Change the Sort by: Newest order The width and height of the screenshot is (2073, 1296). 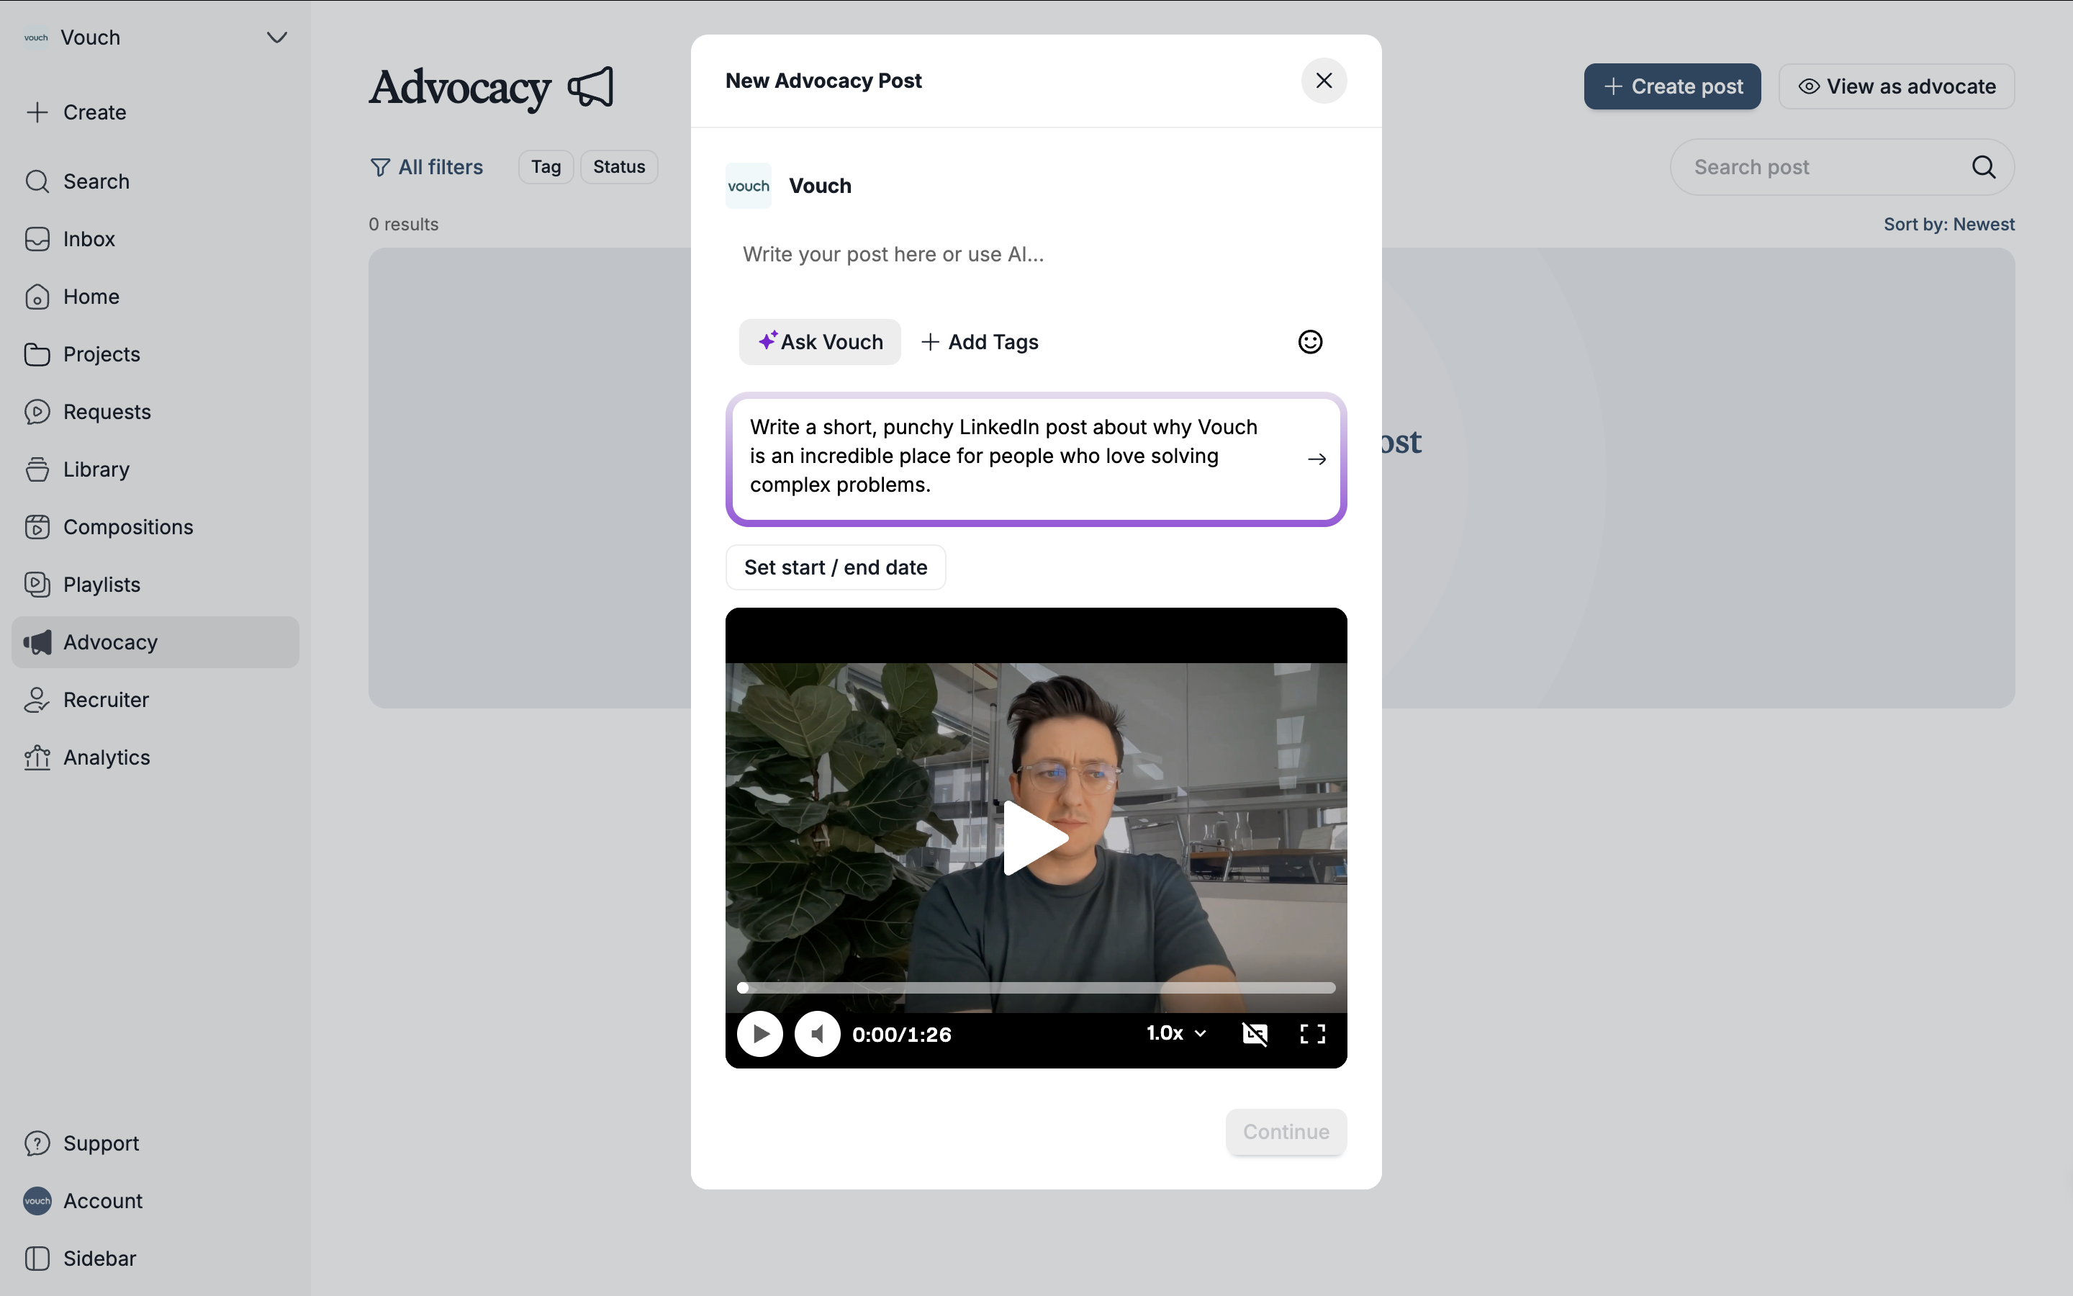1948,225
